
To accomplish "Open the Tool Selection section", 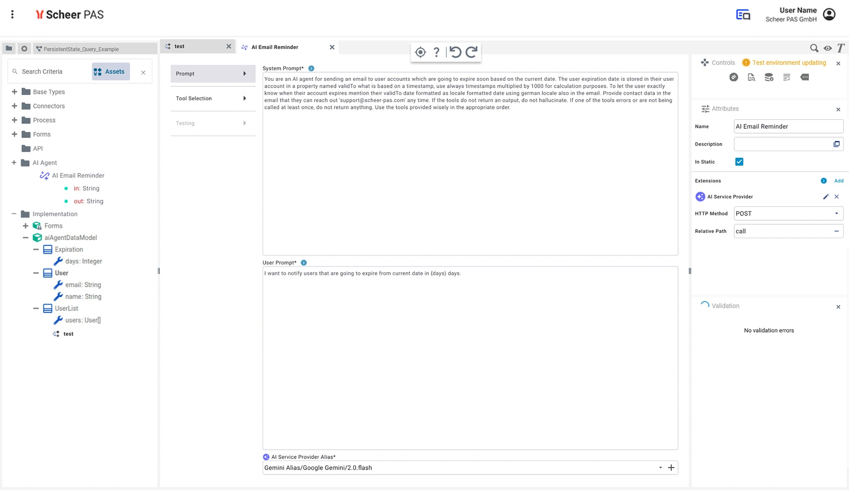I will tap(212, 99).
